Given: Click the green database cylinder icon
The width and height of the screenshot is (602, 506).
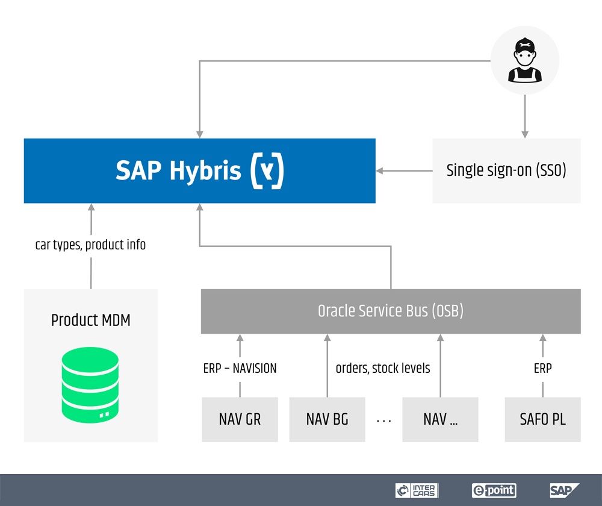Looking at the screenshot, I should (x=90, y=385).
